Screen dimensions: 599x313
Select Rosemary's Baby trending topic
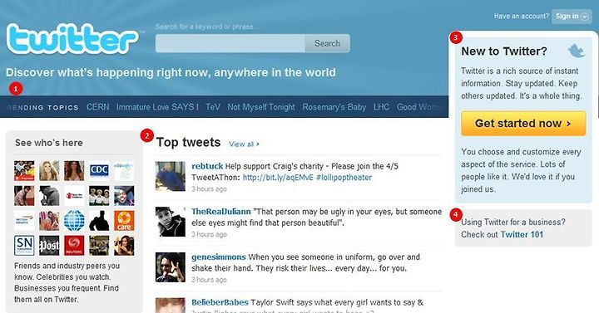tap(334, 107)
